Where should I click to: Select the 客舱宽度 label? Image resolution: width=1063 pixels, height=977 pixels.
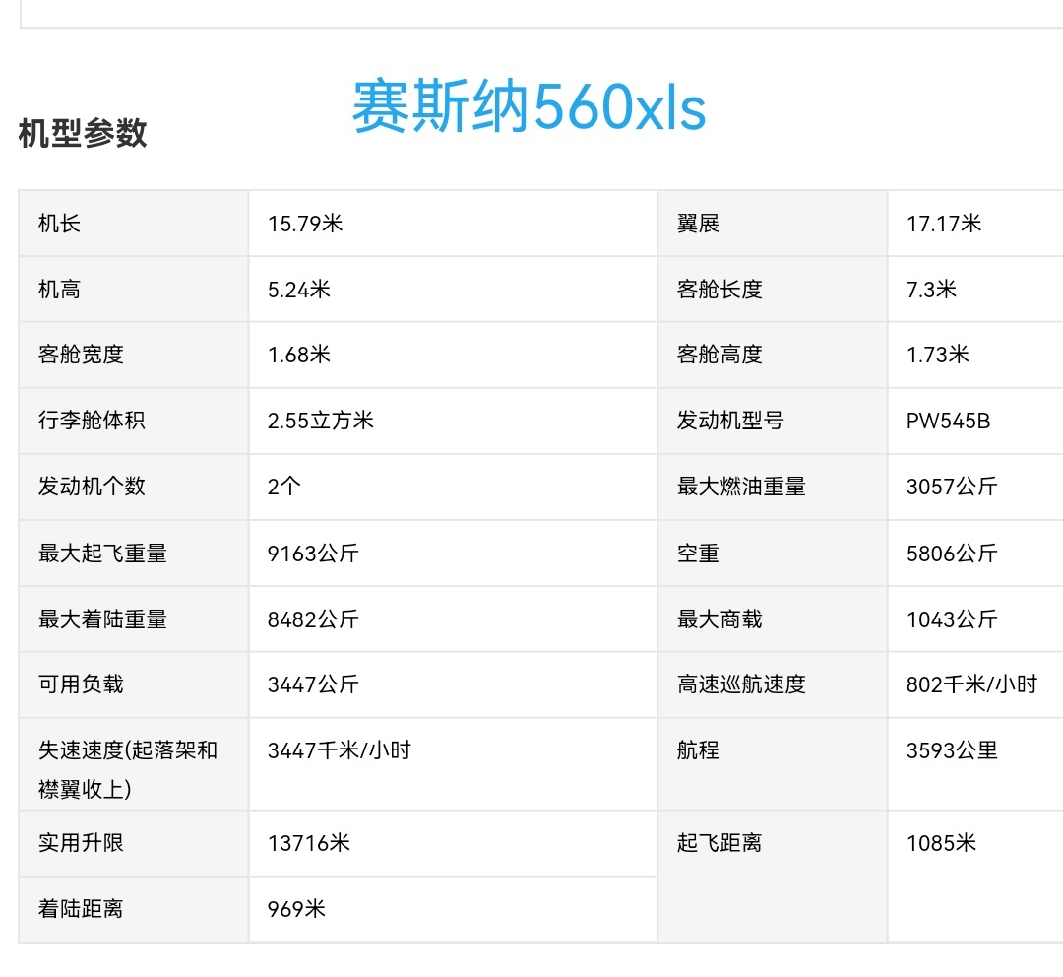coord(82,355)
